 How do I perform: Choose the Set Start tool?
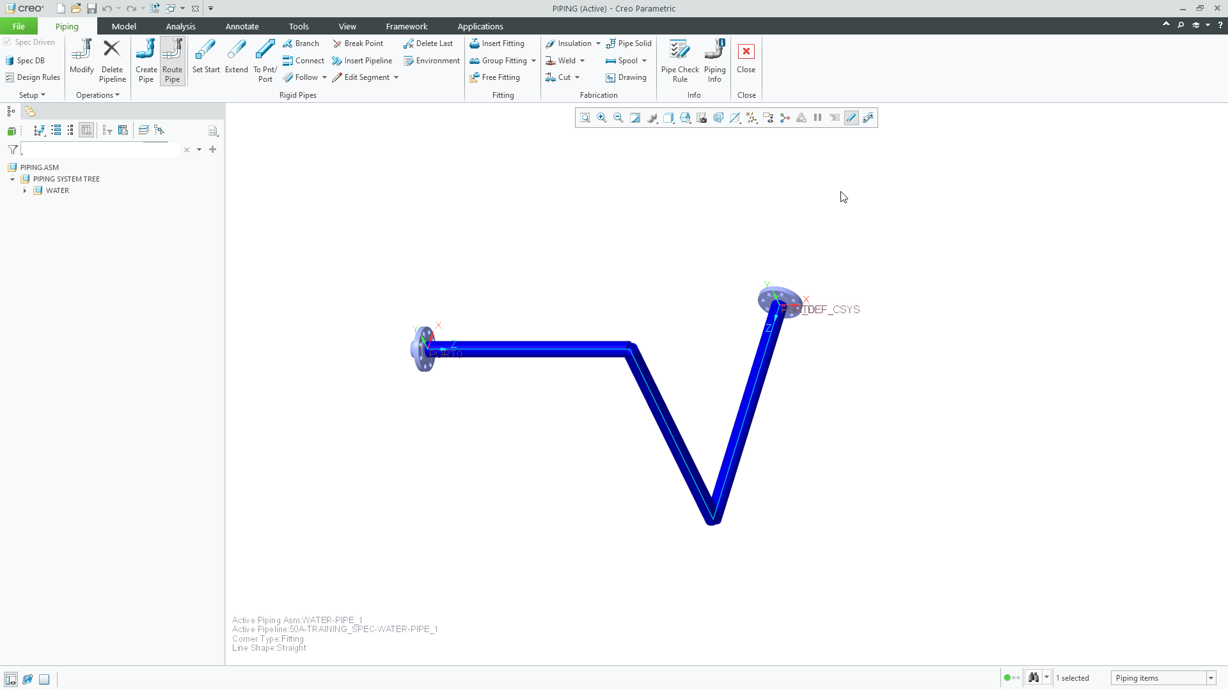coord(206,56)
